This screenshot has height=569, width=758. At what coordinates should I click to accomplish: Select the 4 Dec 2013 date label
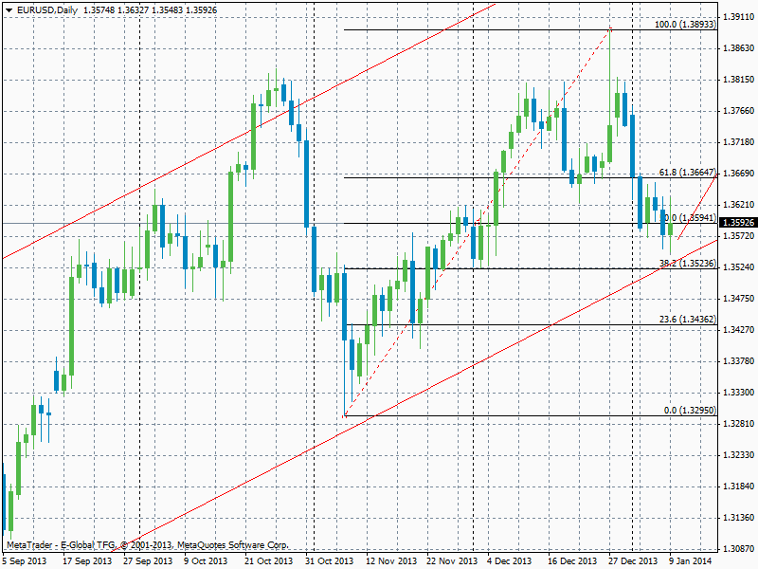coord(510,560)
